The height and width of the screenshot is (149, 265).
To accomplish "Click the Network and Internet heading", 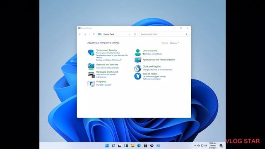I will tap(107, 65).
